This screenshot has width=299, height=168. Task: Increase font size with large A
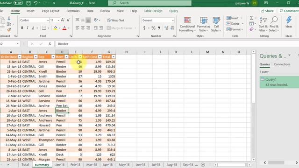click(x=63, y=20)
